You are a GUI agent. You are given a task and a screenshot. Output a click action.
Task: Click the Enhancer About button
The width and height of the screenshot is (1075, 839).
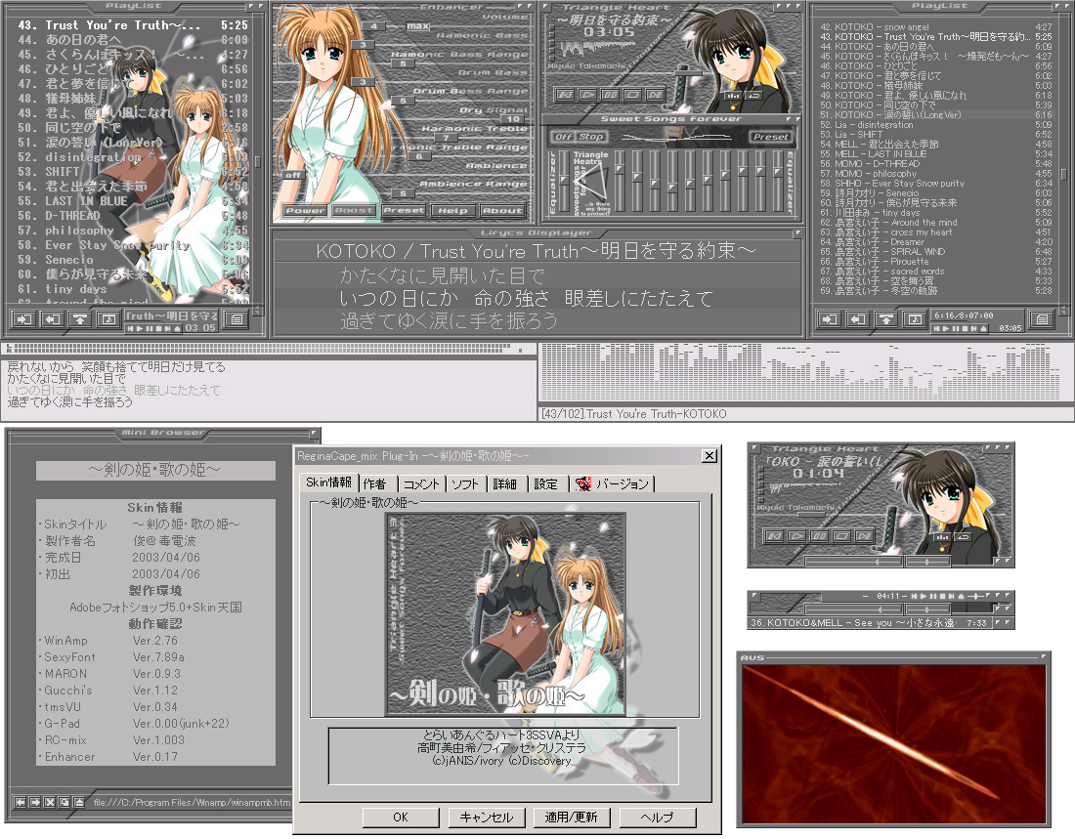click(x=502, y=210)
